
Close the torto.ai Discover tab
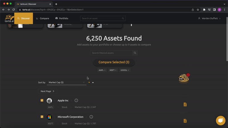click(x=50, y=4)
